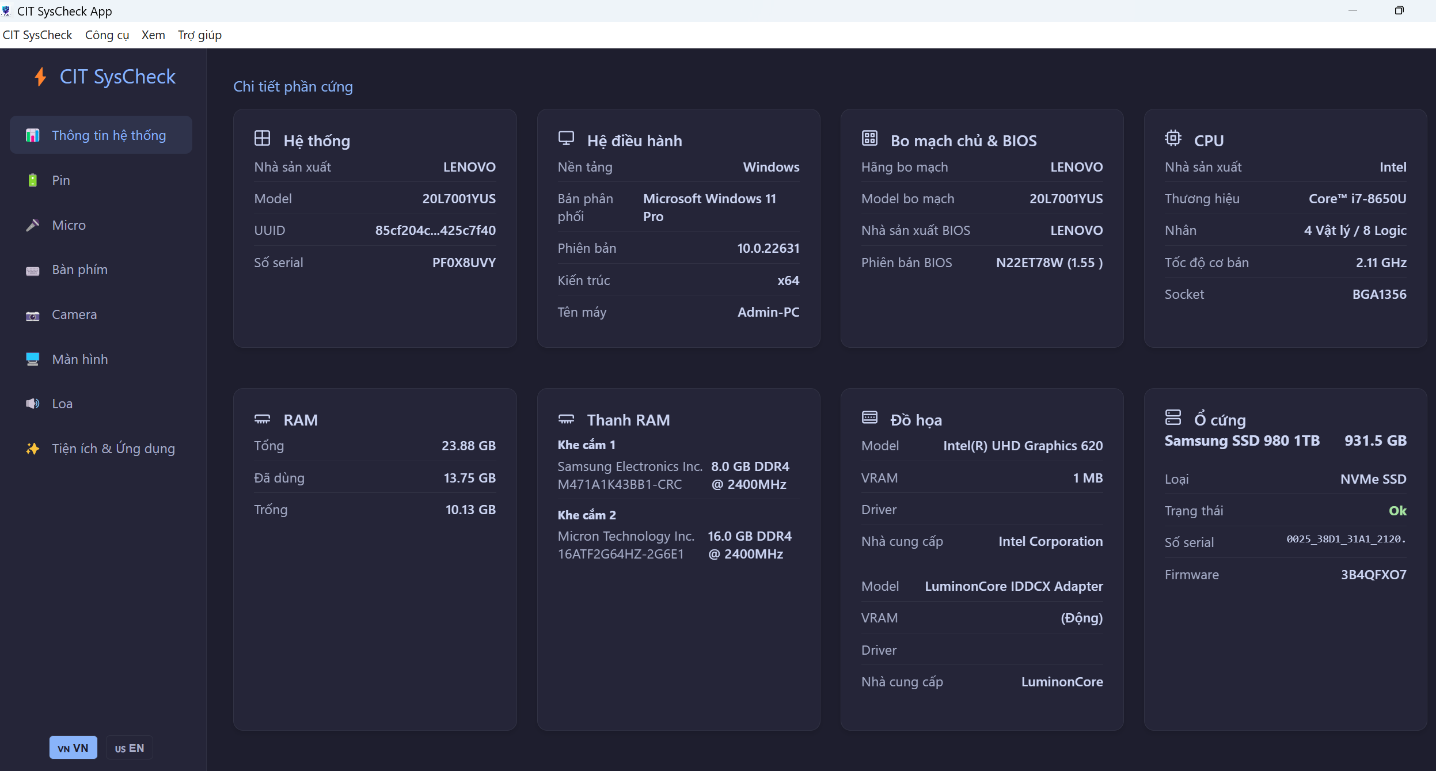The image size is (1436, 771).
Task: Click the Bàn phím keyboard icon
Action: click(33, 270)
